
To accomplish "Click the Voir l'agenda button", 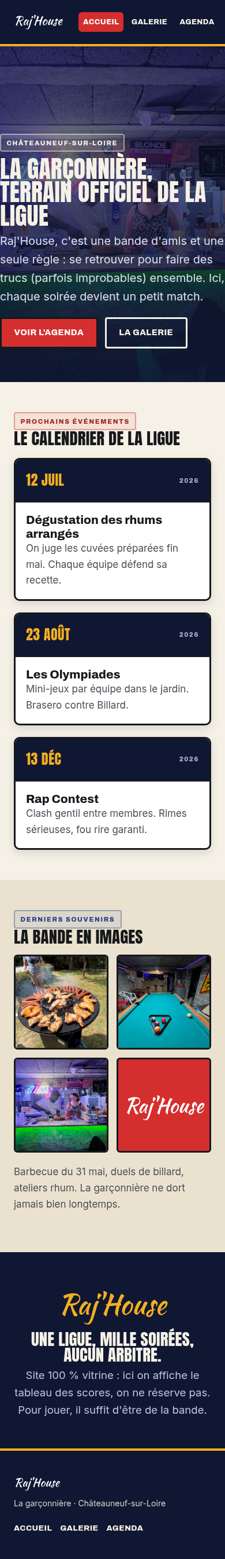I will [x=49, y=332].
